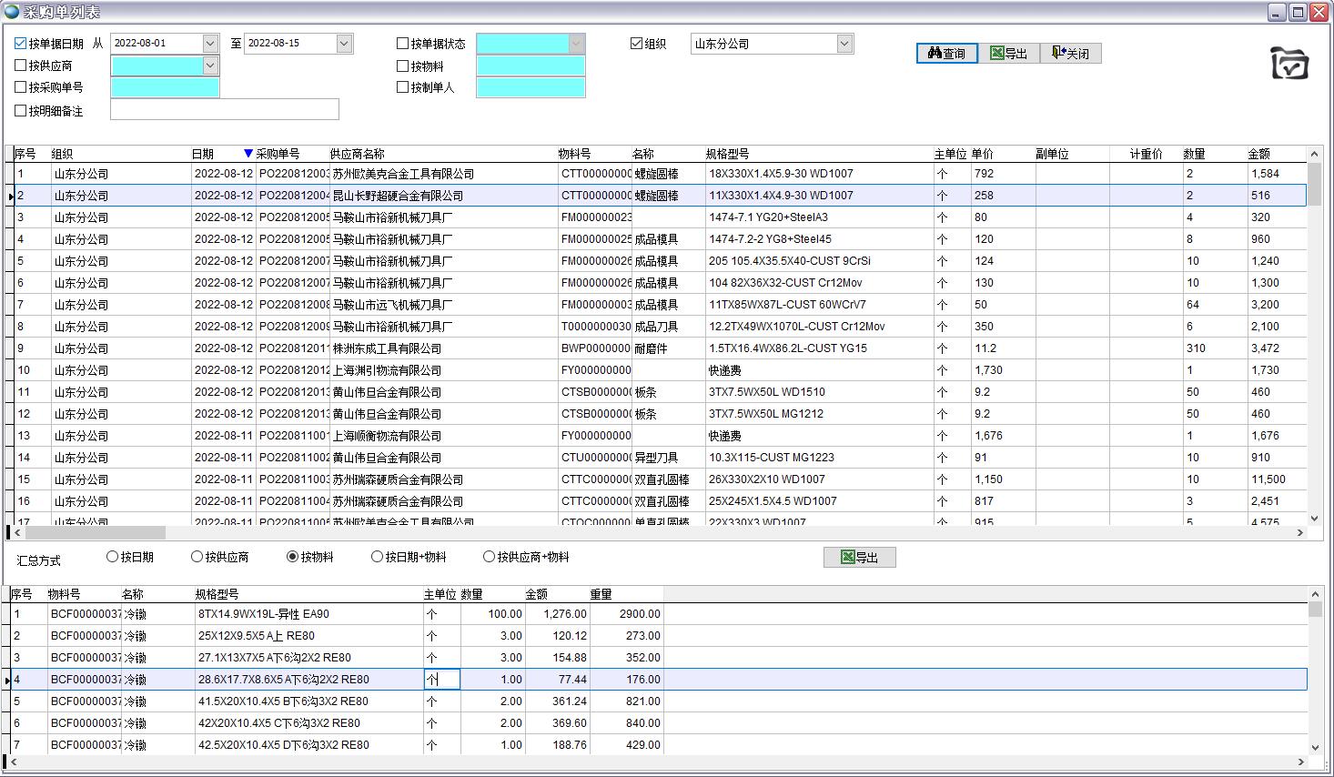1334x777 pixels.
Task: Maximize the 采购单列表 window
Action: [1298, 12]
